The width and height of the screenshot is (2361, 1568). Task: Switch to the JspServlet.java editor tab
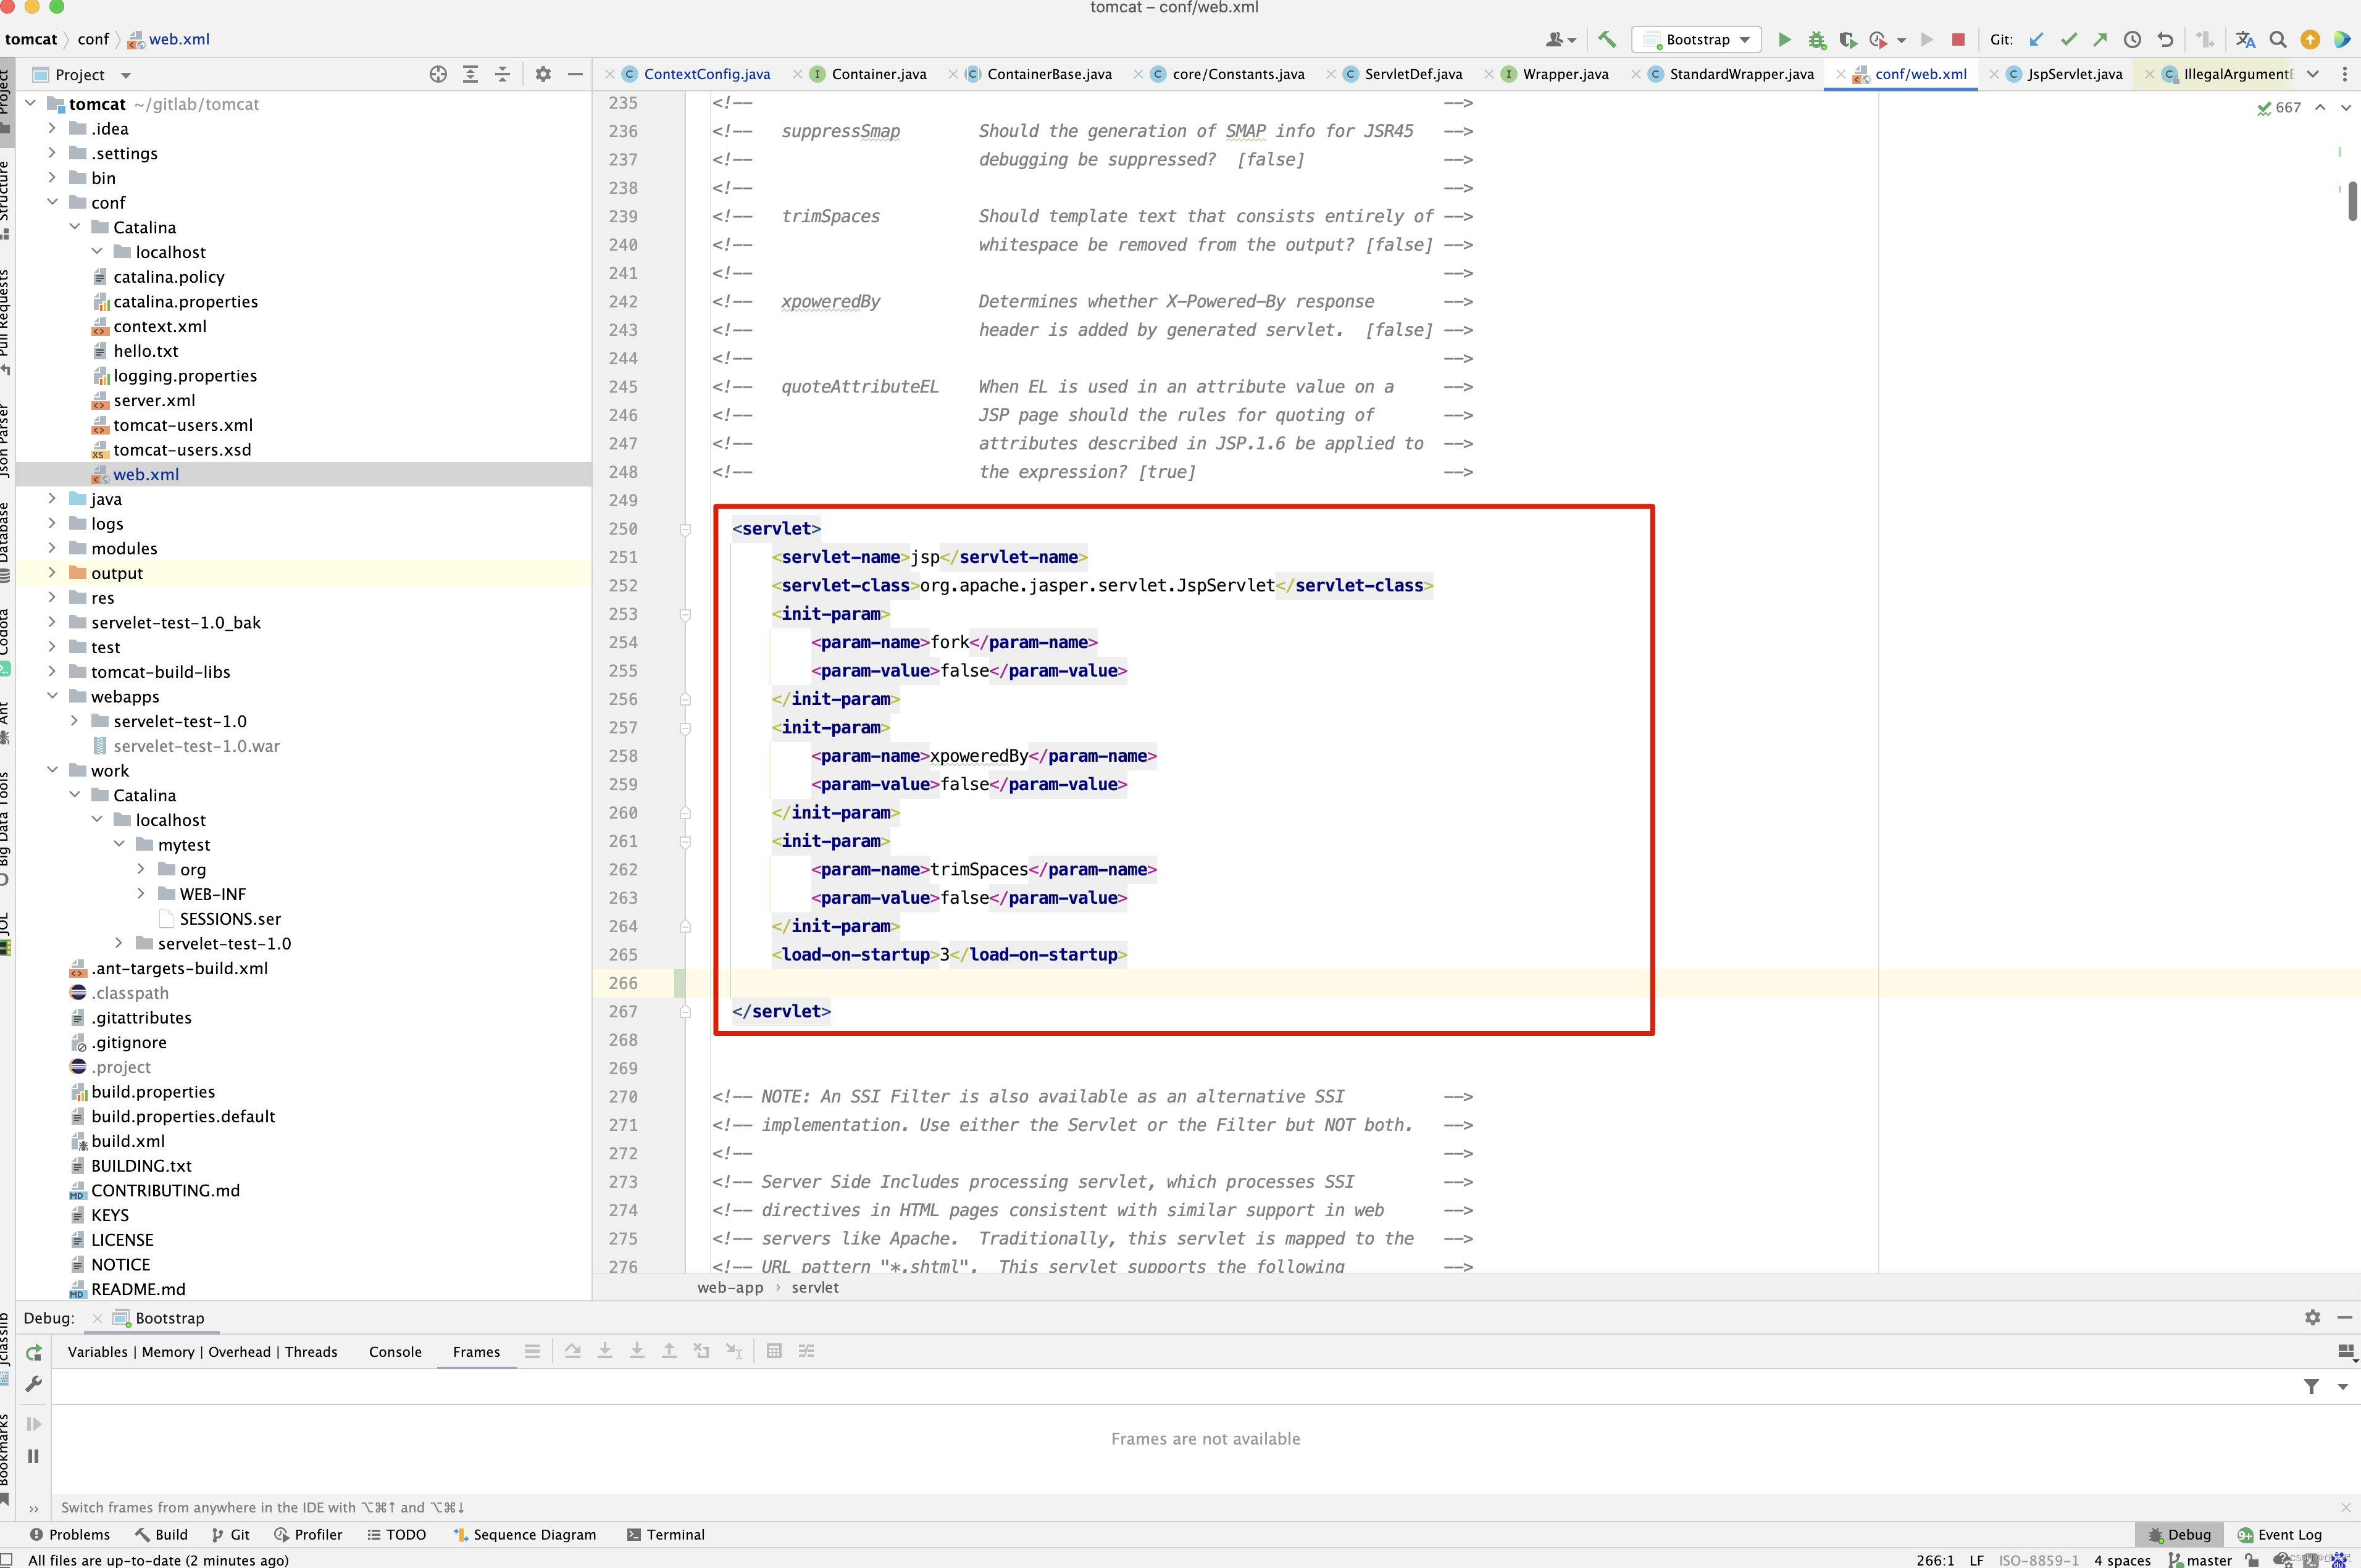click(x=2074, y=74)
